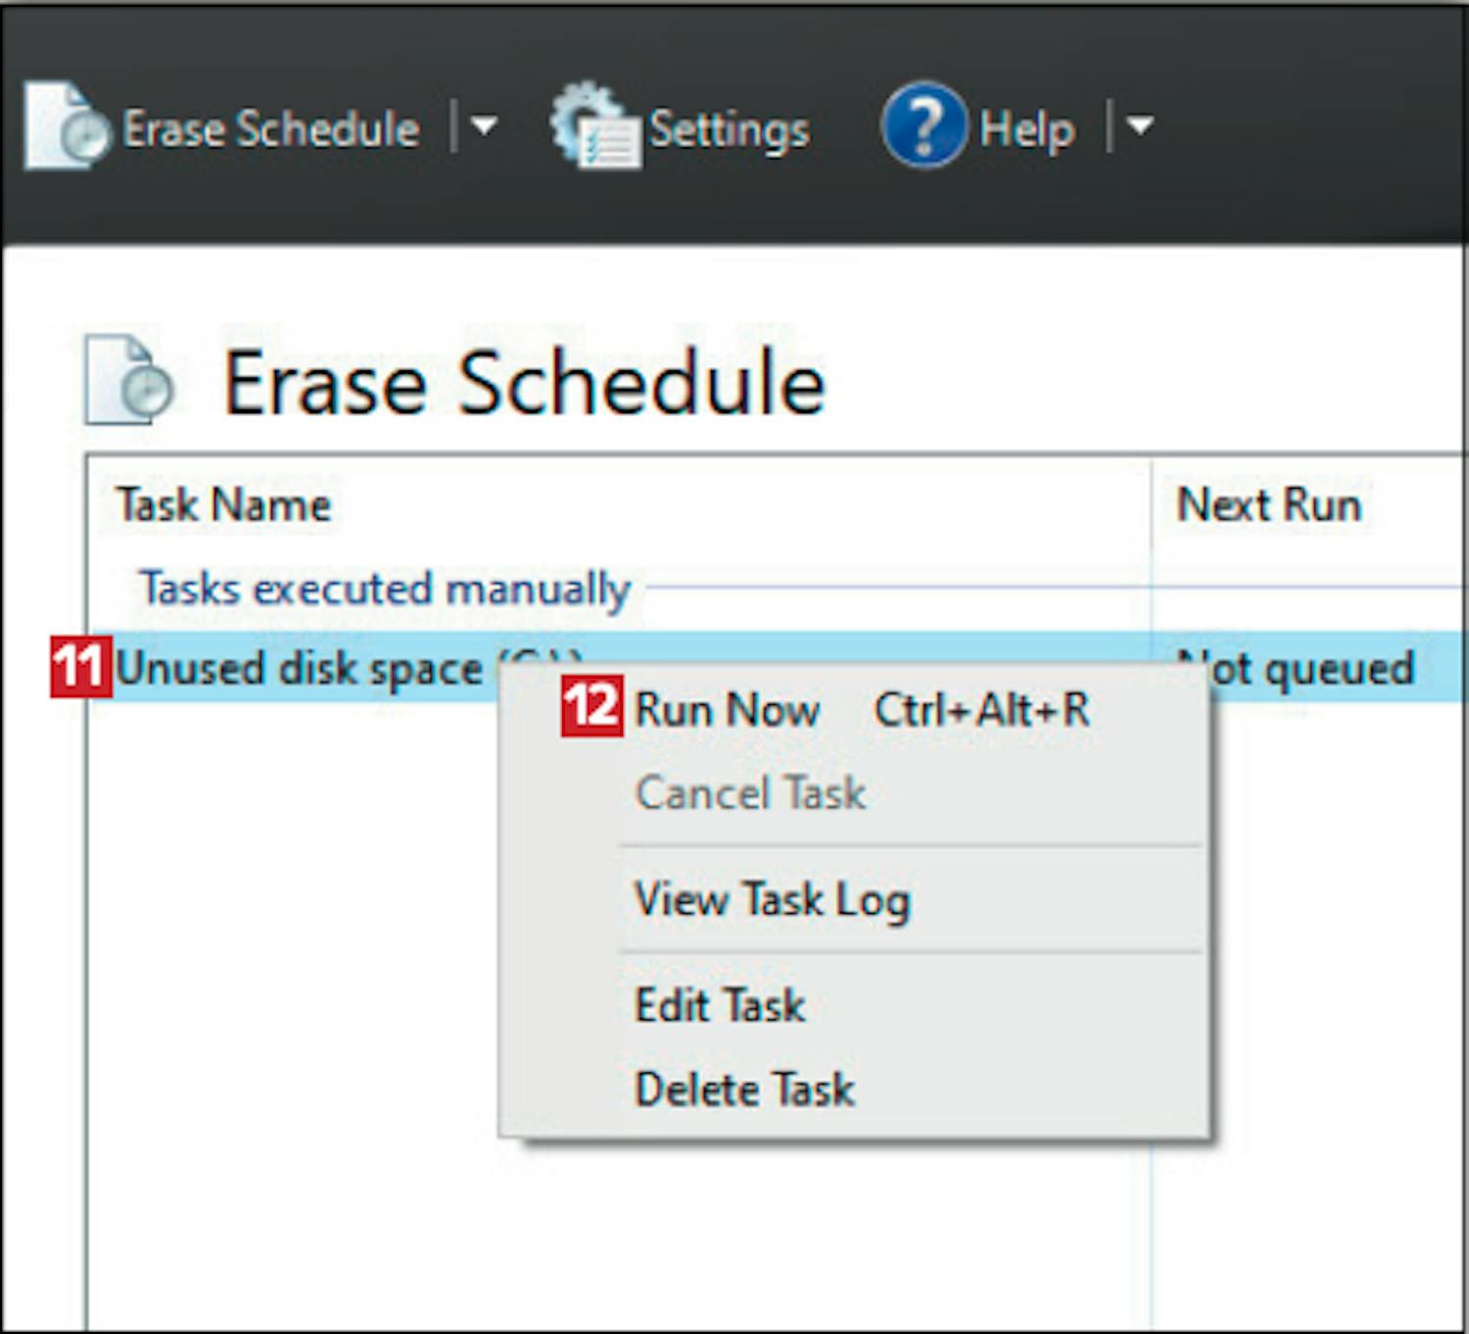Select Cancel Task in the context menu
Viewport: 1469px width, 1334px height.
point(751,793)
